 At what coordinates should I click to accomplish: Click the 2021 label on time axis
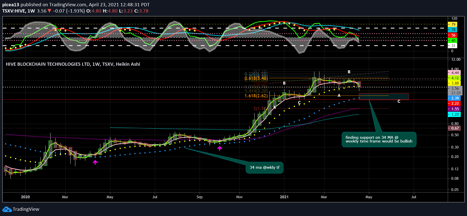tap(284, 197)
